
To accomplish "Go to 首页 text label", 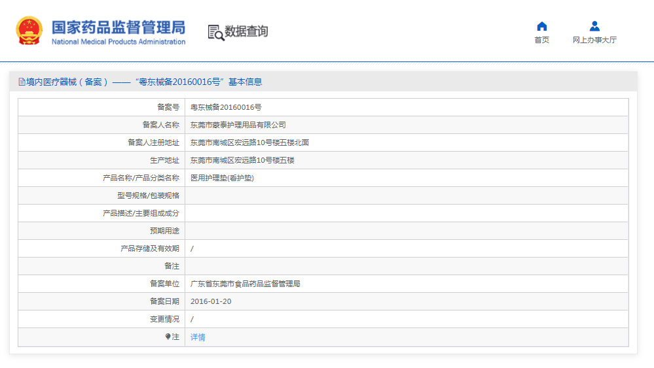I will pos(541,40).
